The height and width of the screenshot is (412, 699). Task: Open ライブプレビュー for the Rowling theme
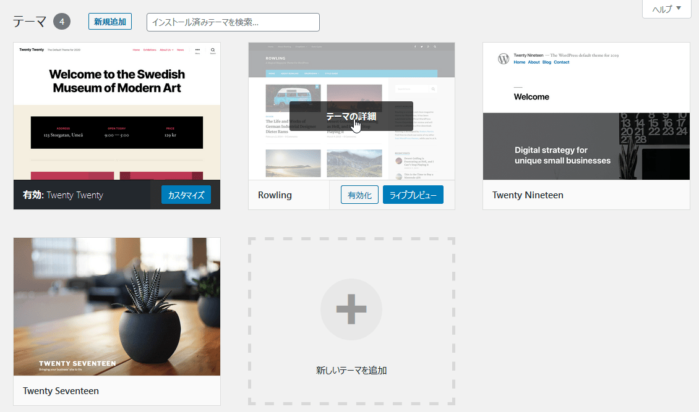click(x=413, y=195)
